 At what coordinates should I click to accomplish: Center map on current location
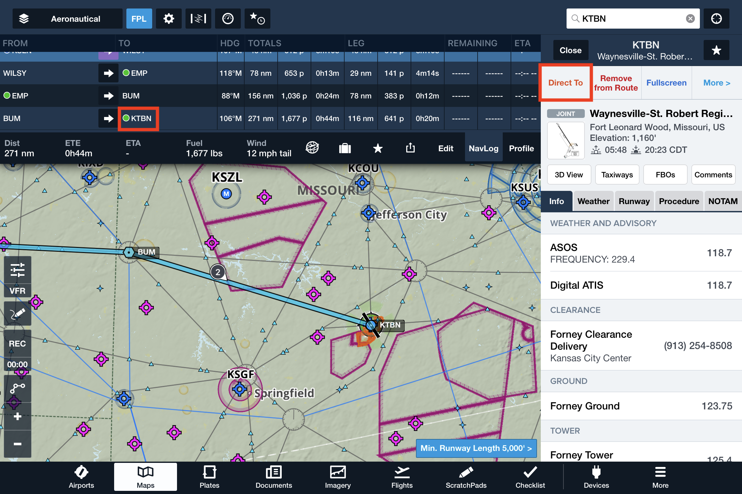[717, 19]
